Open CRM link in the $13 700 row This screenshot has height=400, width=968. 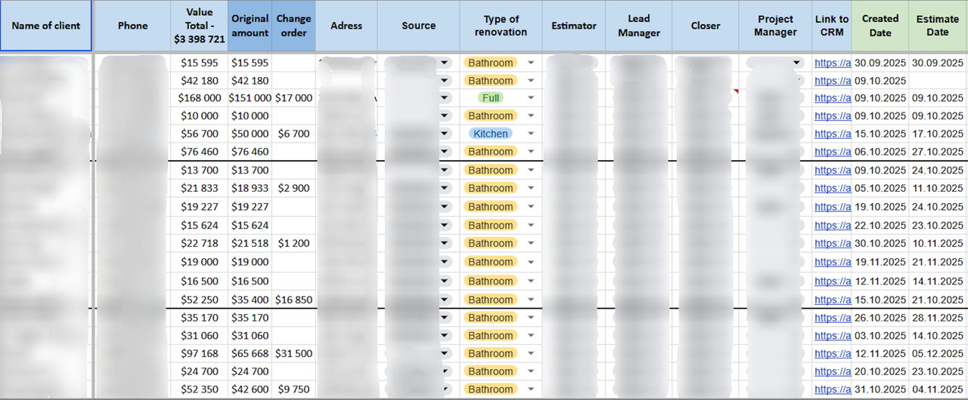click(x=833, y=171)
